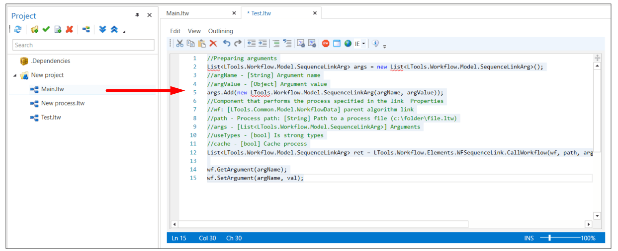
Task: Collapse the New project tree node
Action: 15,75
